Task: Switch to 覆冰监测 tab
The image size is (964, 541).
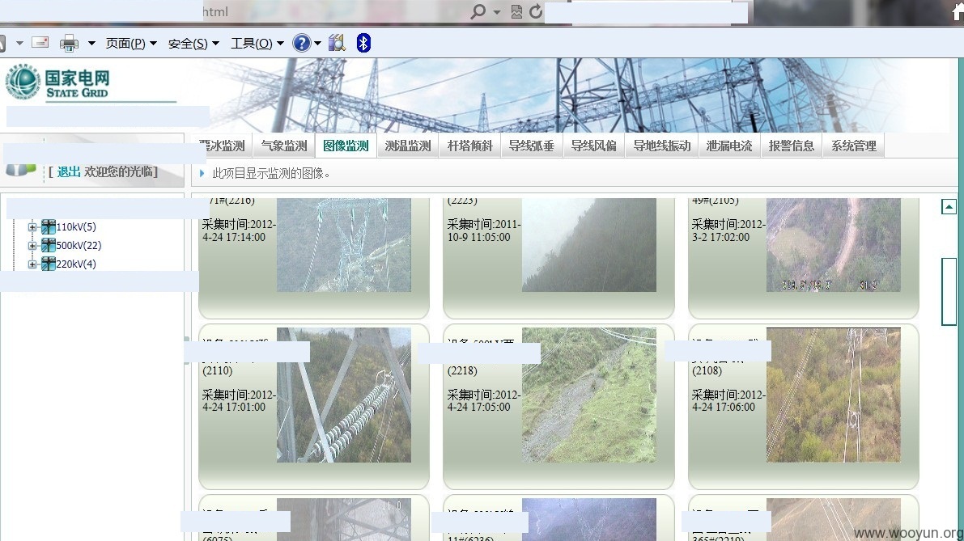Action: click(222, 146)
